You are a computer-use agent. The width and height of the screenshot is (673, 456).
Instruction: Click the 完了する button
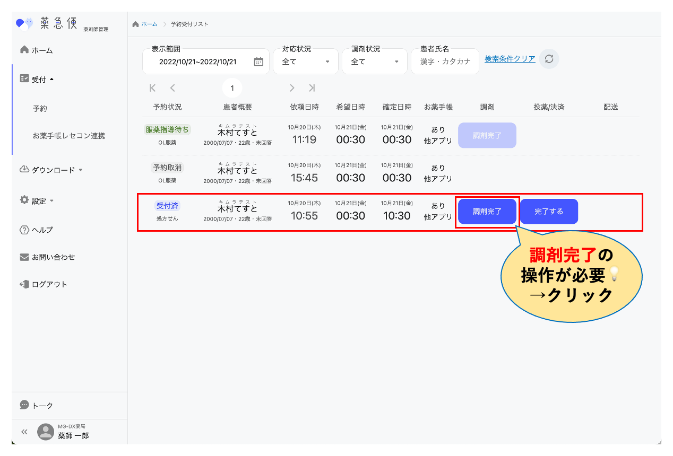pyautogui.click(x=549, y=212)
